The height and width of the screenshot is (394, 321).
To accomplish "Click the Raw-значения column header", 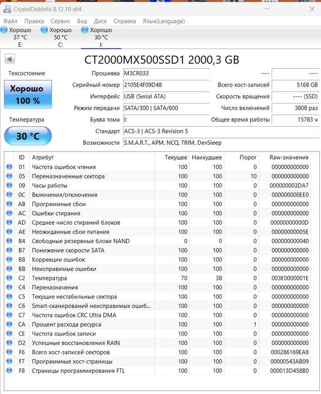I will tap(284, 157).
